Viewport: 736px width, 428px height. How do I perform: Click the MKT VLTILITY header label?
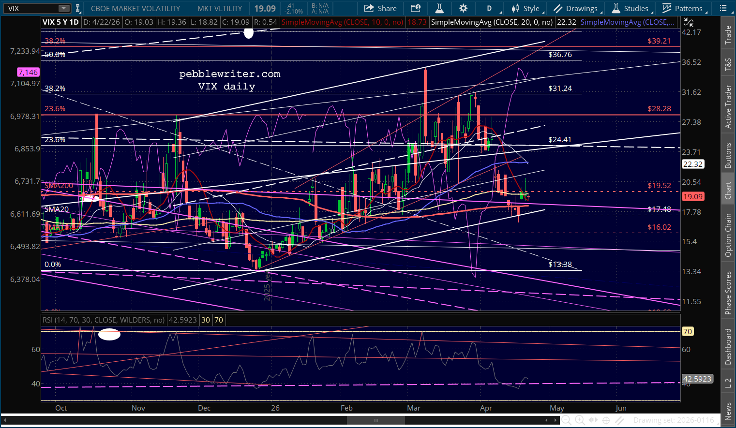pyautogui.click(x=220, y=9)
